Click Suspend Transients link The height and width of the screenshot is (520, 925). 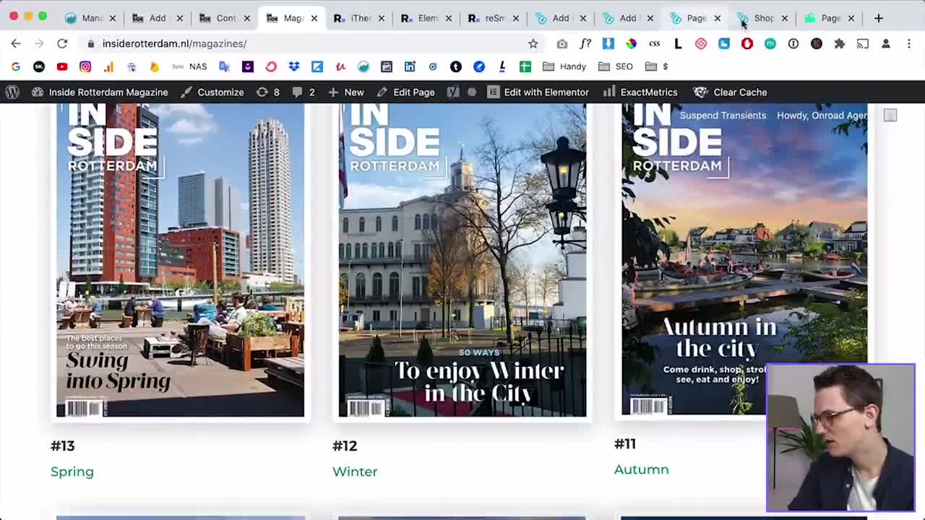(x=723, y=116)
